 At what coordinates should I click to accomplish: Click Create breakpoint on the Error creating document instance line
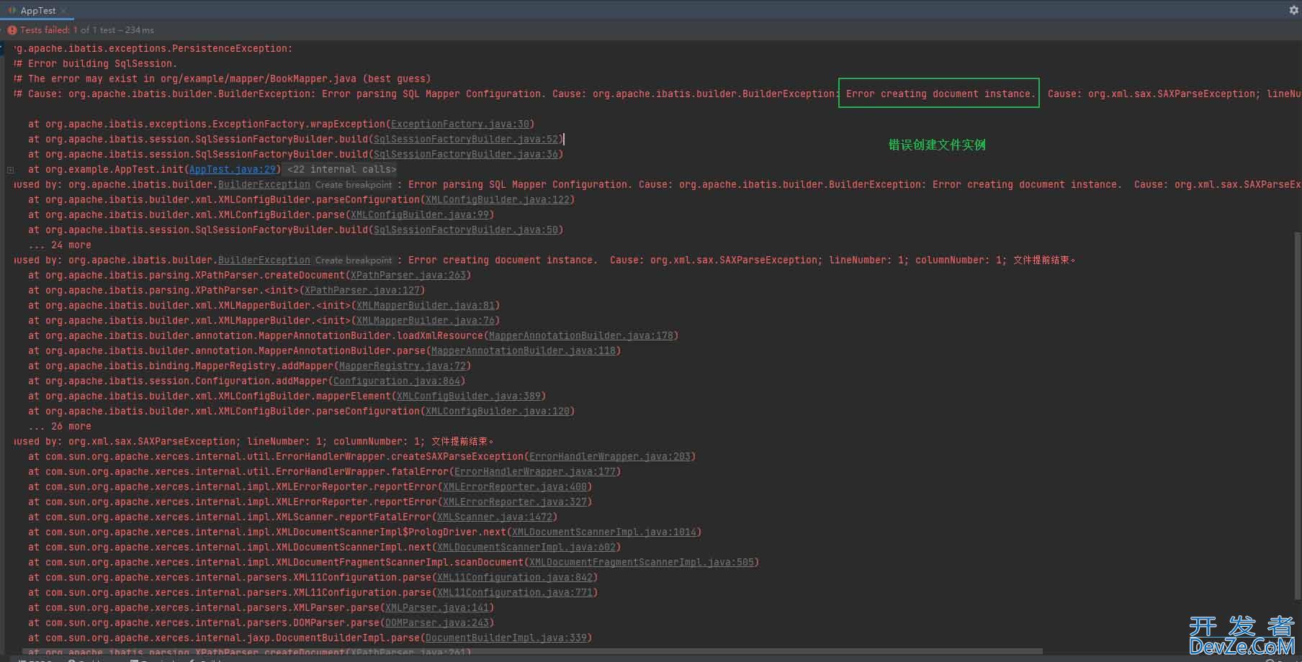[354, 260]
